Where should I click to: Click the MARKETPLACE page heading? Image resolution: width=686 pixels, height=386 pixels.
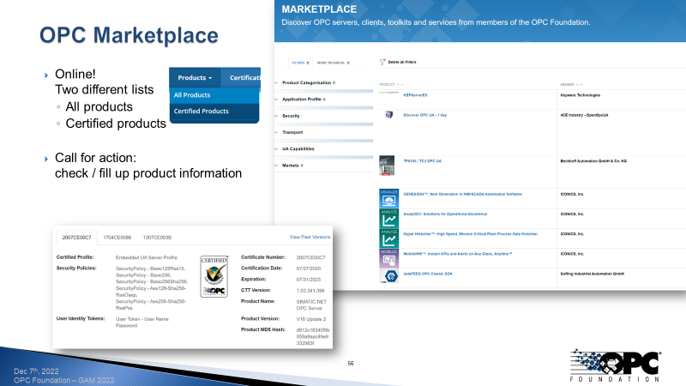click(319, 9)
